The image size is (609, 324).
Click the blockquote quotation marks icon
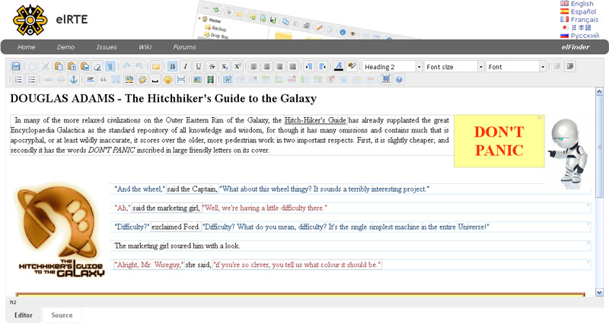(x=104, y=80)
